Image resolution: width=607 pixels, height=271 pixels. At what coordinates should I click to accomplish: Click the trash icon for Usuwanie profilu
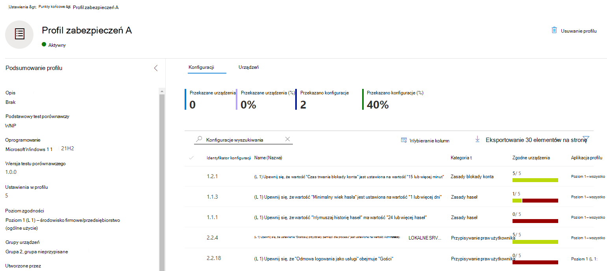554,30
